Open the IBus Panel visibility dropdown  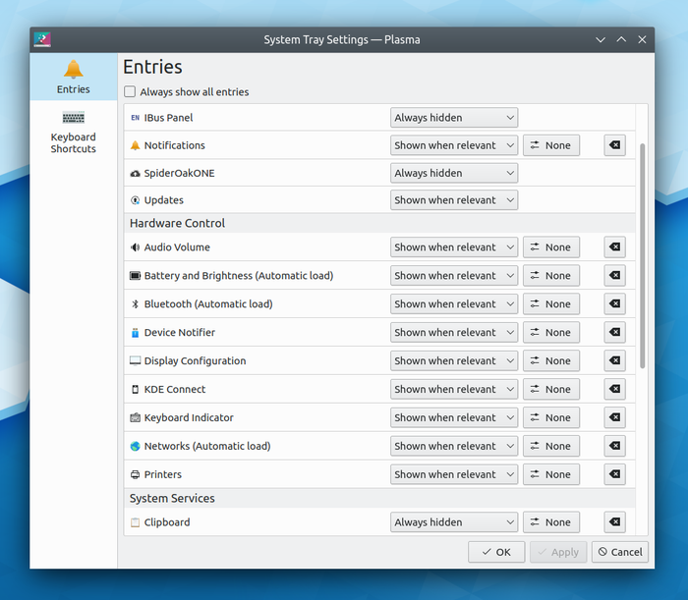[x=453, y=118]
